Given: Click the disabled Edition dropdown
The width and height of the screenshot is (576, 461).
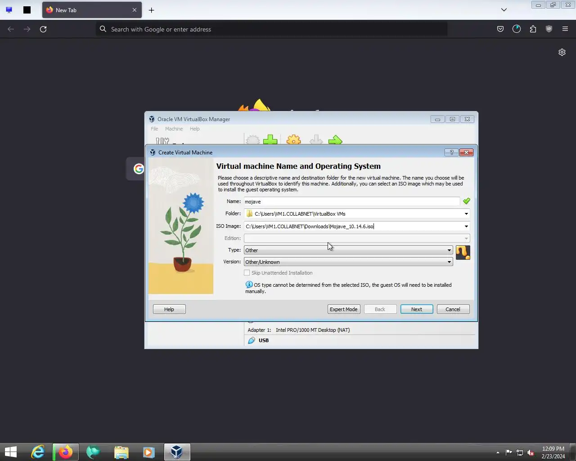Looking at the screenshot, I should coord(357,238).
